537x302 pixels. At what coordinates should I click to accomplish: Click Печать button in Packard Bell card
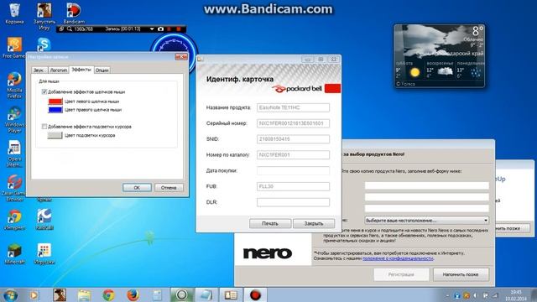[x=270, y=223]
